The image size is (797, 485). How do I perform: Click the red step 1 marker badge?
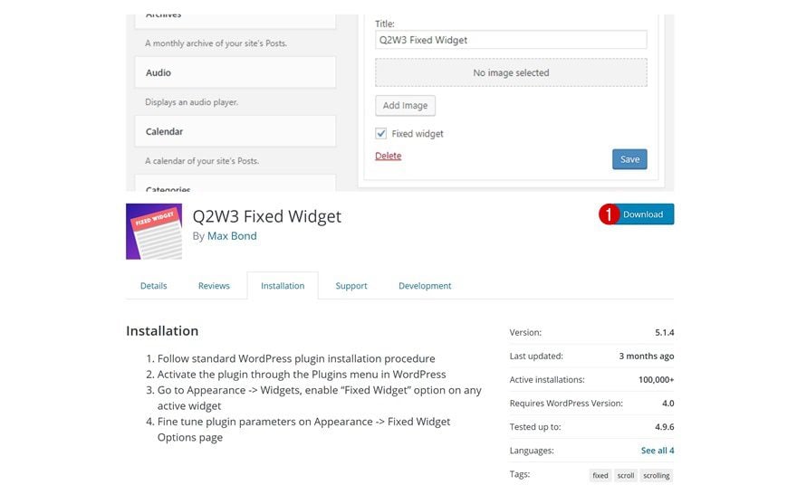pos(610,214)
